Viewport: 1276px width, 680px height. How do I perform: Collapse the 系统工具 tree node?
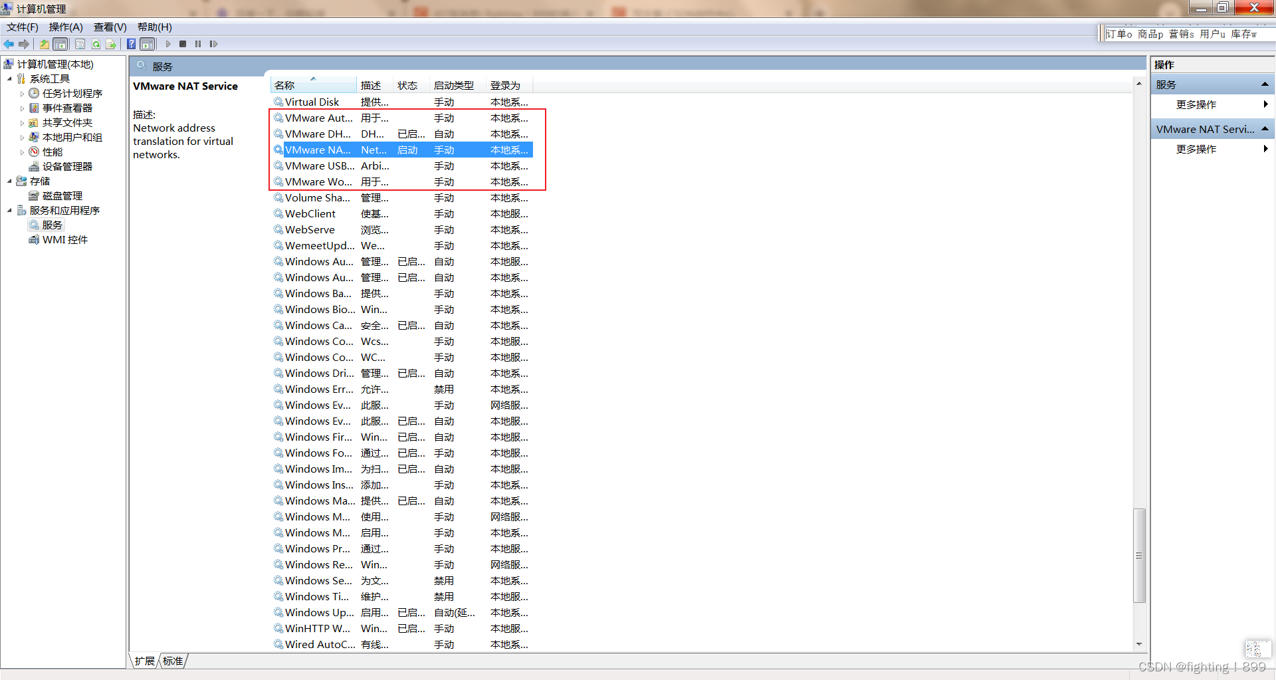pyautogui.click(x=9, y=79)
